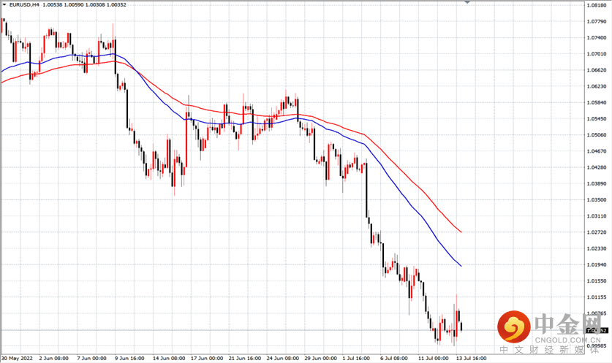Click price label 1.01155 on the axis

597,297
